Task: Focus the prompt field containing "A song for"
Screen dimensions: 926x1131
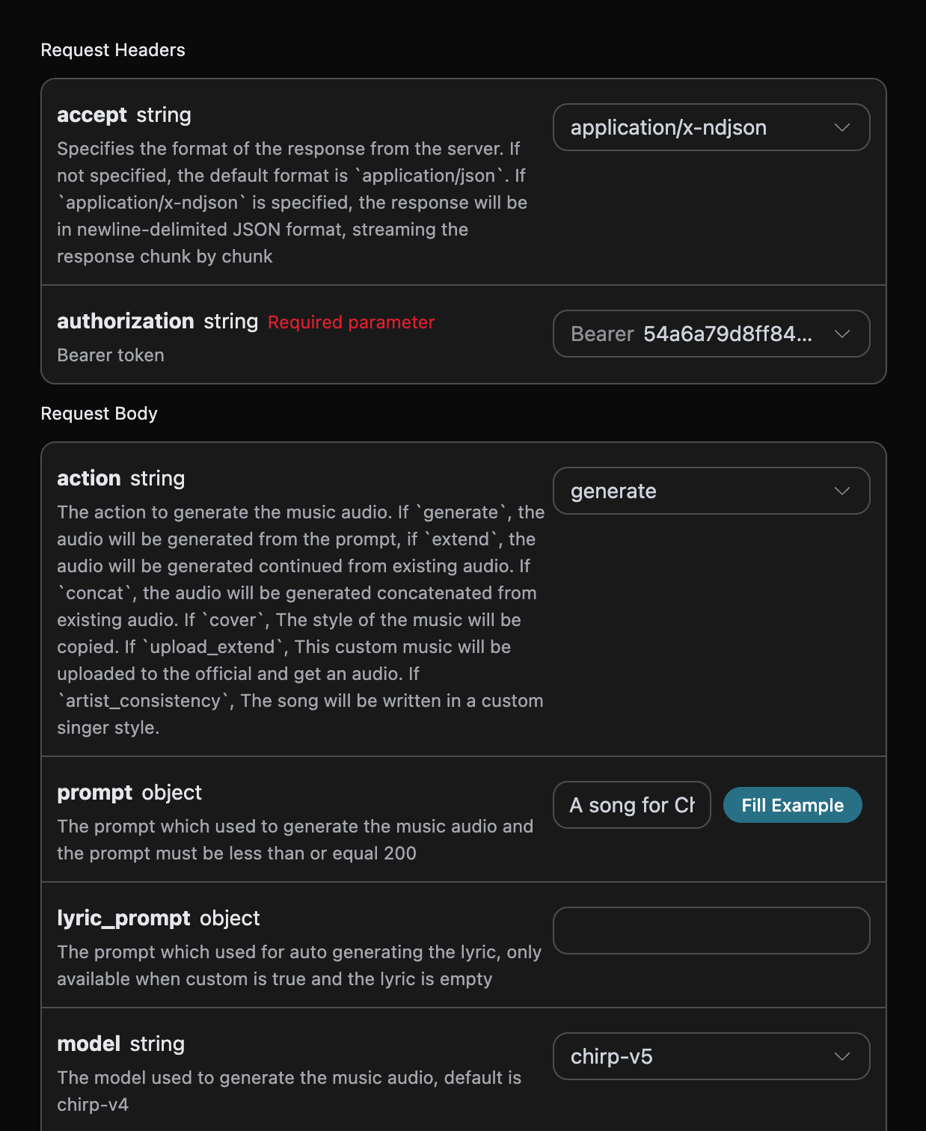Action: coord(631,805)
